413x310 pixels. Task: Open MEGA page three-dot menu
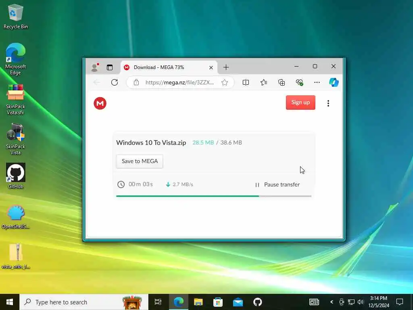[x=328, y=103]
